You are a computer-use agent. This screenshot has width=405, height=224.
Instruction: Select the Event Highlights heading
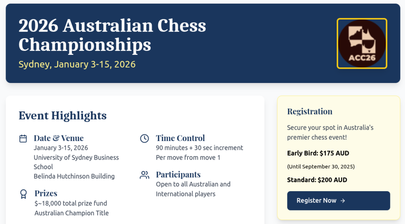pos(62,115)
